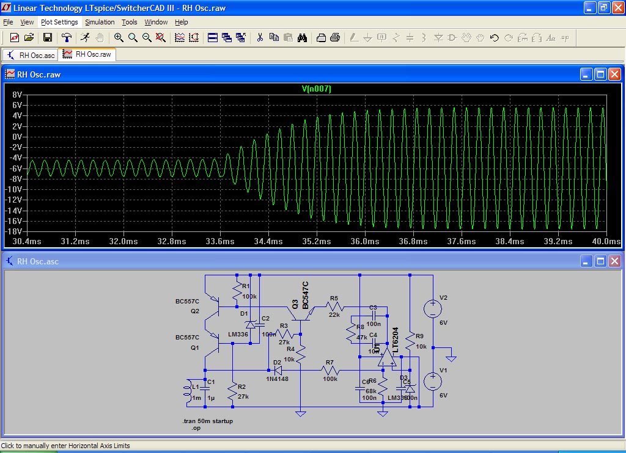The image size is (626, 453).
Task: Maximize the RH Osc.asc schematic window
Action: (600, 261)
